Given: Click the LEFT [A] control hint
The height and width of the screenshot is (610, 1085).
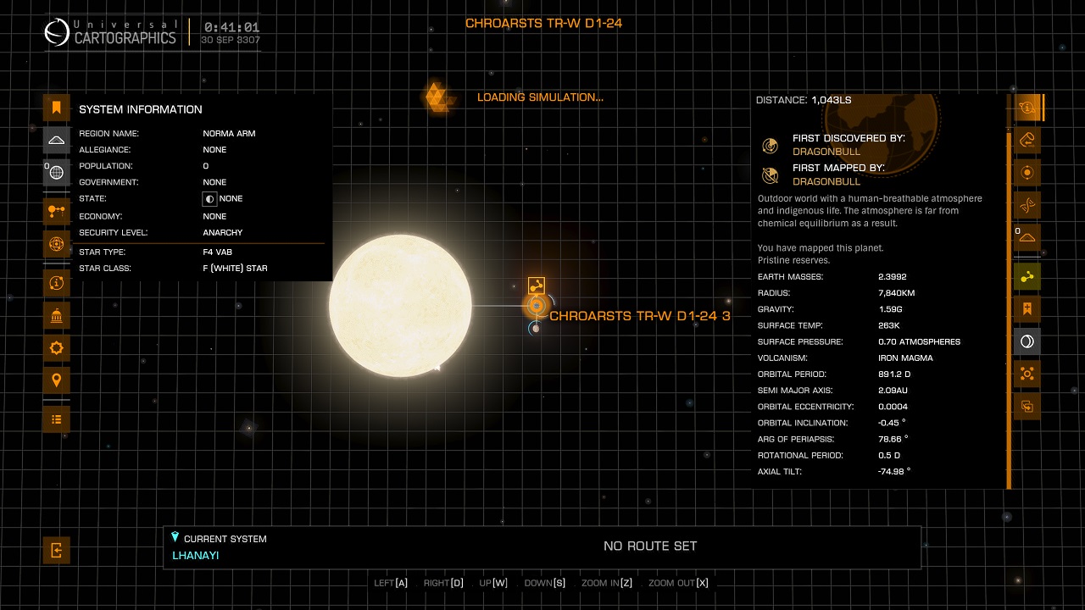Looking at the screenshot, I should click(391, 583).
